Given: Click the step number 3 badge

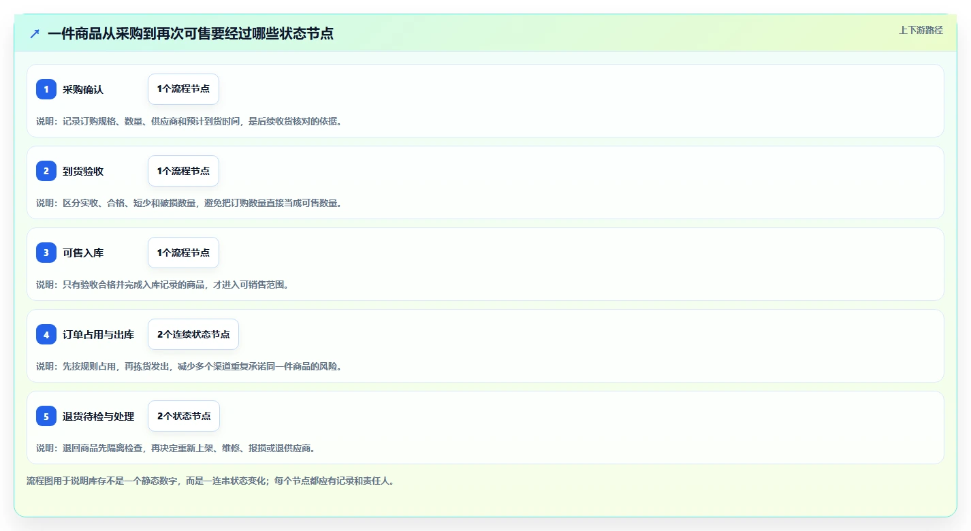Looking at the screenshot, I should point(46,253).
